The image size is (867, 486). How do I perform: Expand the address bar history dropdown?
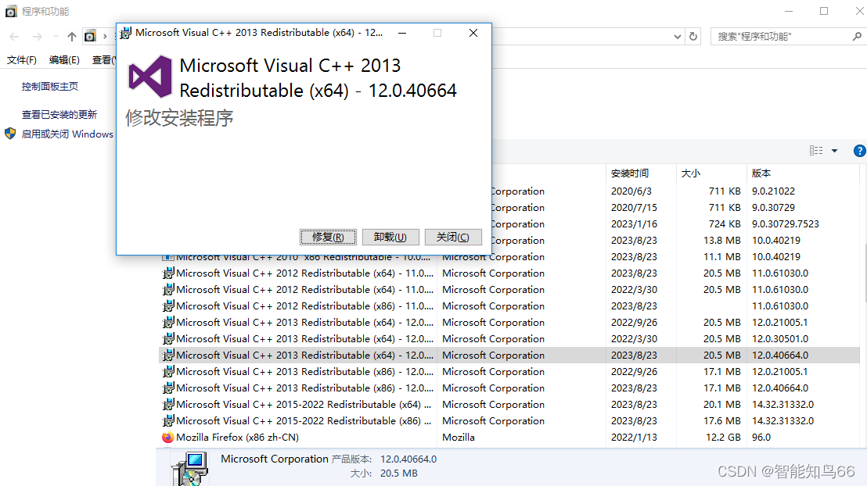678,37
